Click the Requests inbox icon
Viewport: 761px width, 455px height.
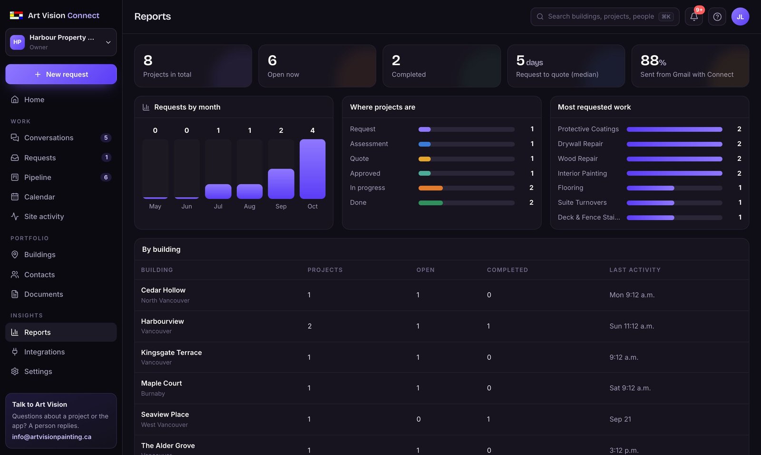coord(15,158)
